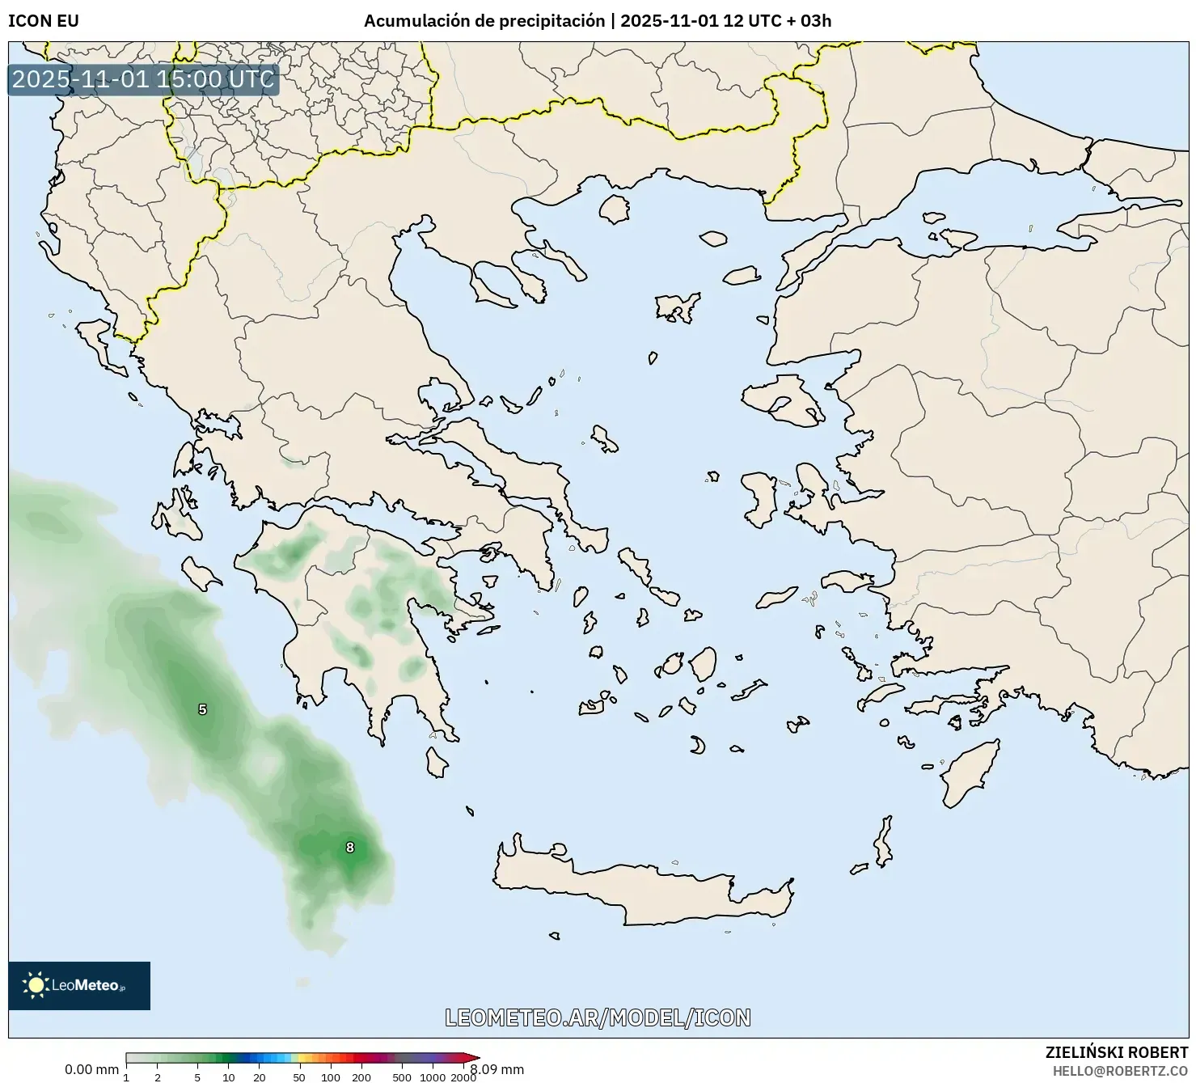
Task: Click the precipitation value marker showing 8
Action: tap(349, 848)
